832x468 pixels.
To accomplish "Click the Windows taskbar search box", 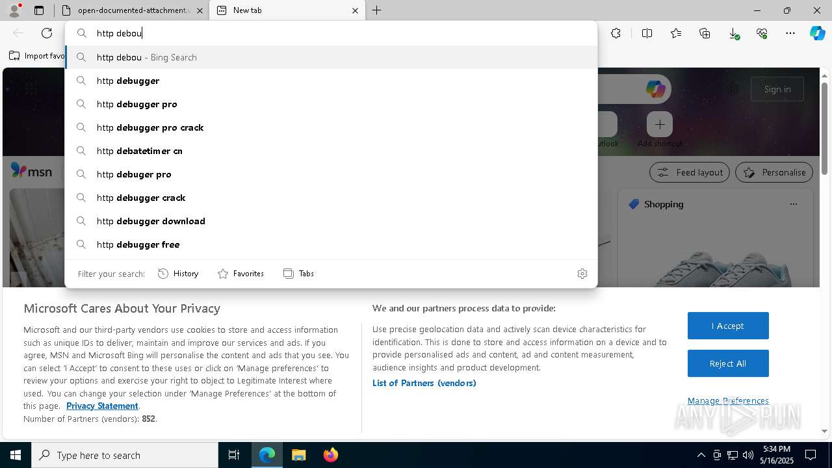I will pyautogui.click(x=125, y=455).
